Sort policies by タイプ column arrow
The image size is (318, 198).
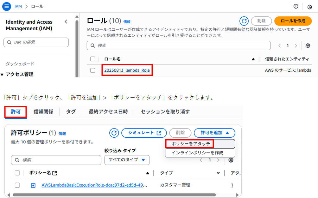[218, 173]
